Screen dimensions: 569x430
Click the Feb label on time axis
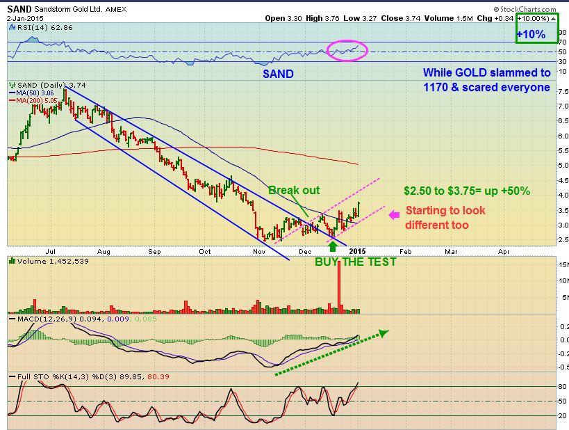(x=406, y=252)
